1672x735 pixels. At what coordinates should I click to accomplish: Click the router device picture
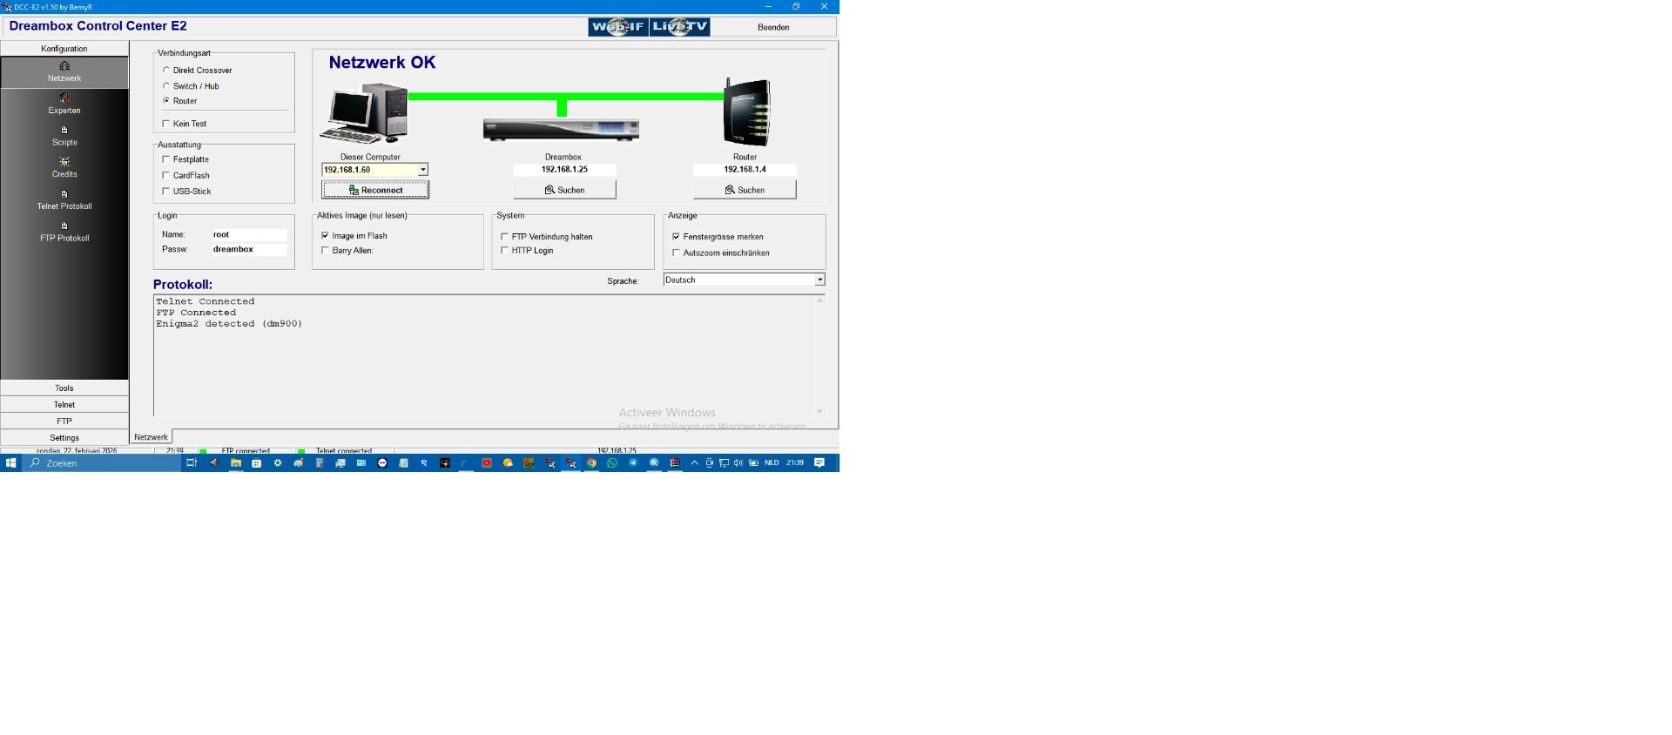tap(747, 112)
